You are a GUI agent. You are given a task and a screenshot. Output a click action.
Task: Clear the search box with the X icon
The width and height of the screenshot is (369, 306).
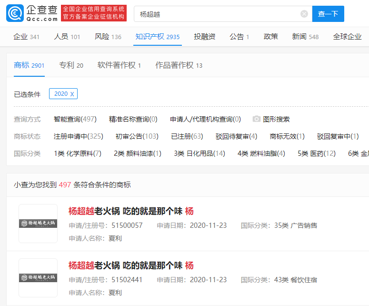(x=304, y=14)
